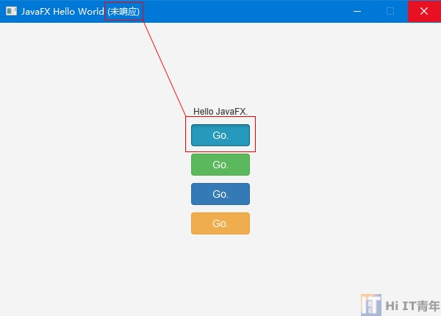The height and width of the screenshot is (316, 441).
Task: Click the red diagonal annotation line
Action: [164, 68]
